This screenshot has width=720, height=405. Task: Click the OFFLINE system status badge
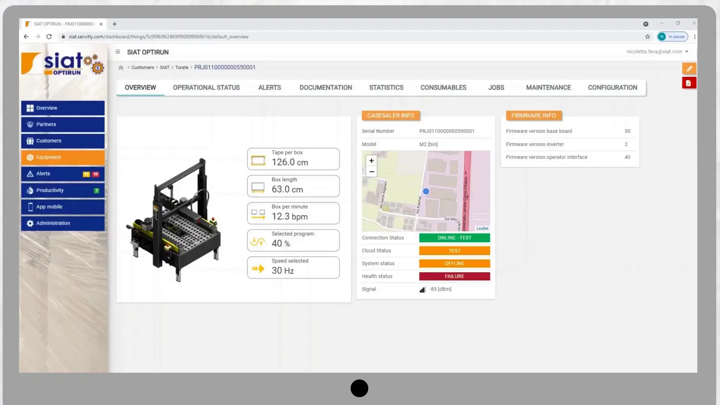[454, 264]
